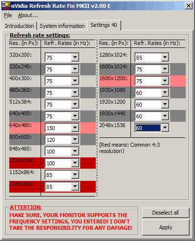Open the 320x200 refresh rate dropdown arrow
The height and width of the screenshot is (241, 195).
click(75, 57)
